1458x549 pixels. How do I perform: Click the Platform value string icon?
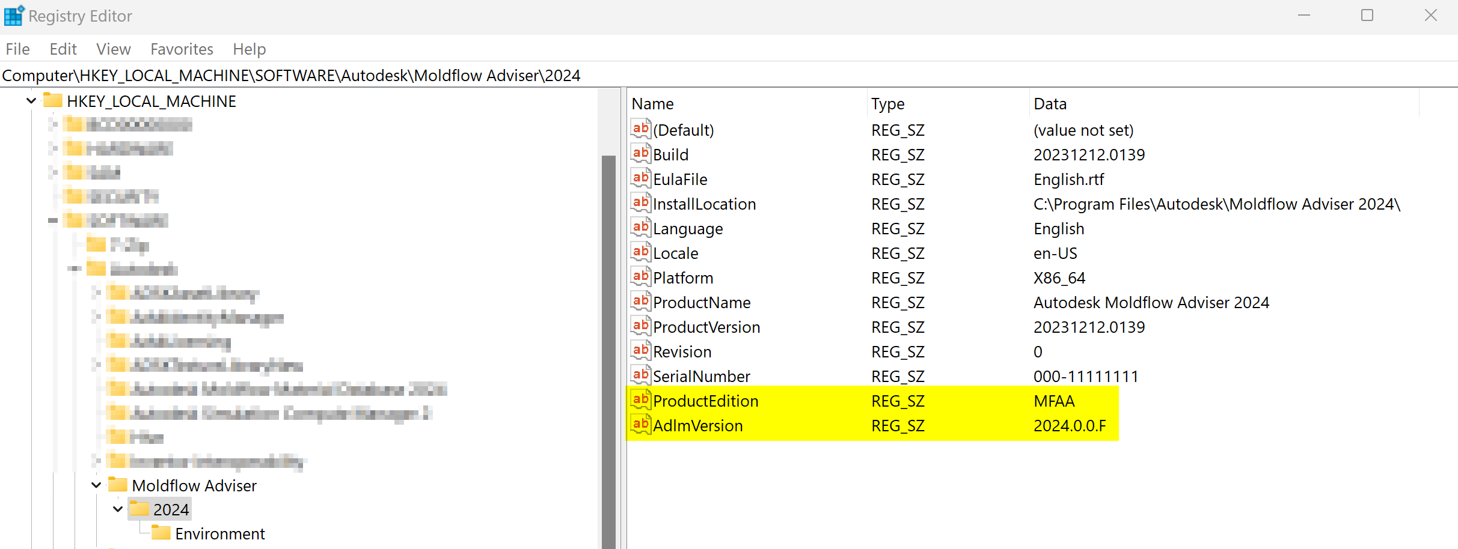point(641,276)
